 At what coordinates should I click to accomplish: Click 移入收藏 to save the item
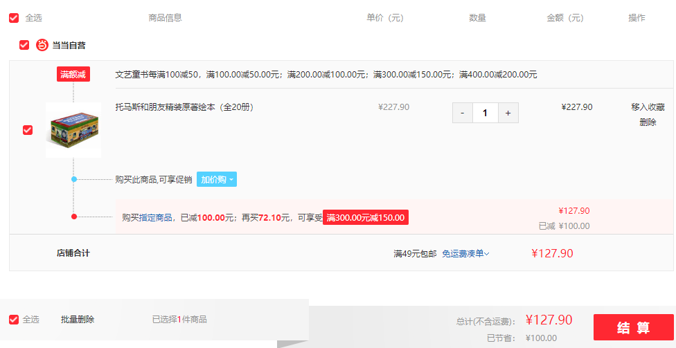(648, 107)
